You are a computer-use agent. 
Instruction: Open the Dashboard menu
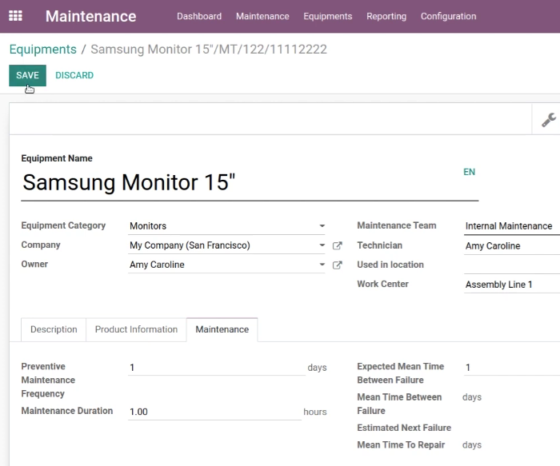pyautogui.click(x=199, y=16)
